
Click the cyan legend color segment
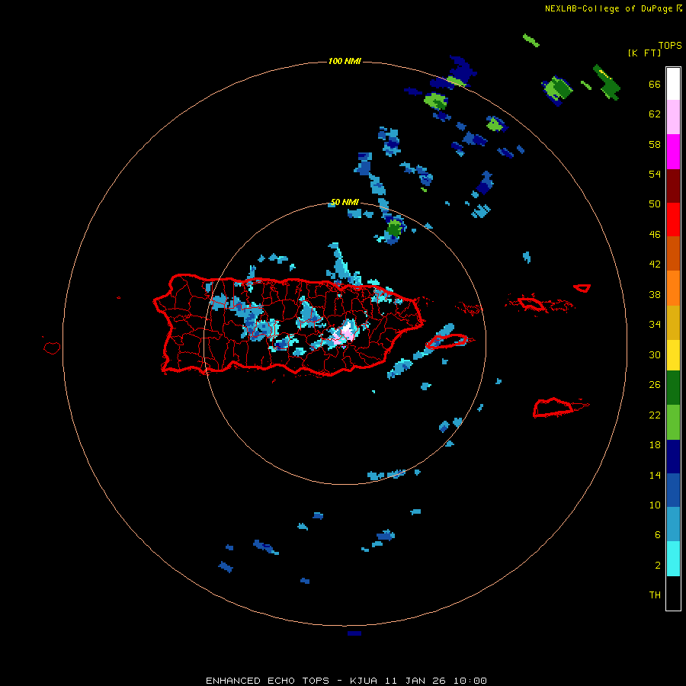(x=673, y=559)
